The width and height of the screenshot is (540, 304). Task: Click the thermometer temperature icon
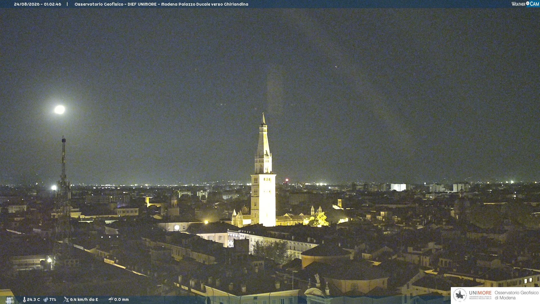pos(24,300)
